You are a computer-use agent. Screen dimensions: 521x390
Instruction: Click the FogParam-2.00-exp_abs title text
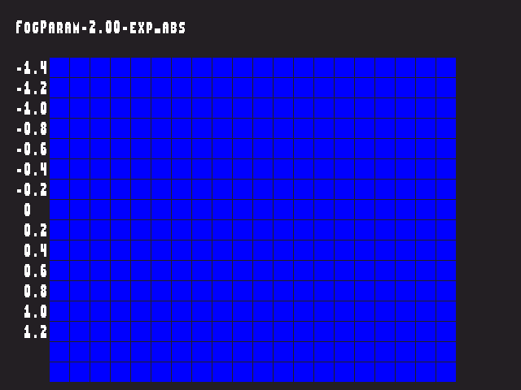tap(101, 28)
